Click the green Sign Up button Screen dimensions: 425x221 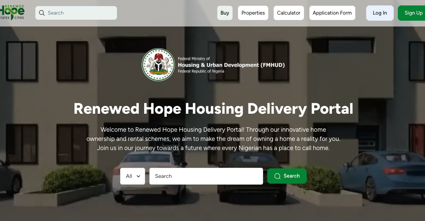(x=411, y=13)
